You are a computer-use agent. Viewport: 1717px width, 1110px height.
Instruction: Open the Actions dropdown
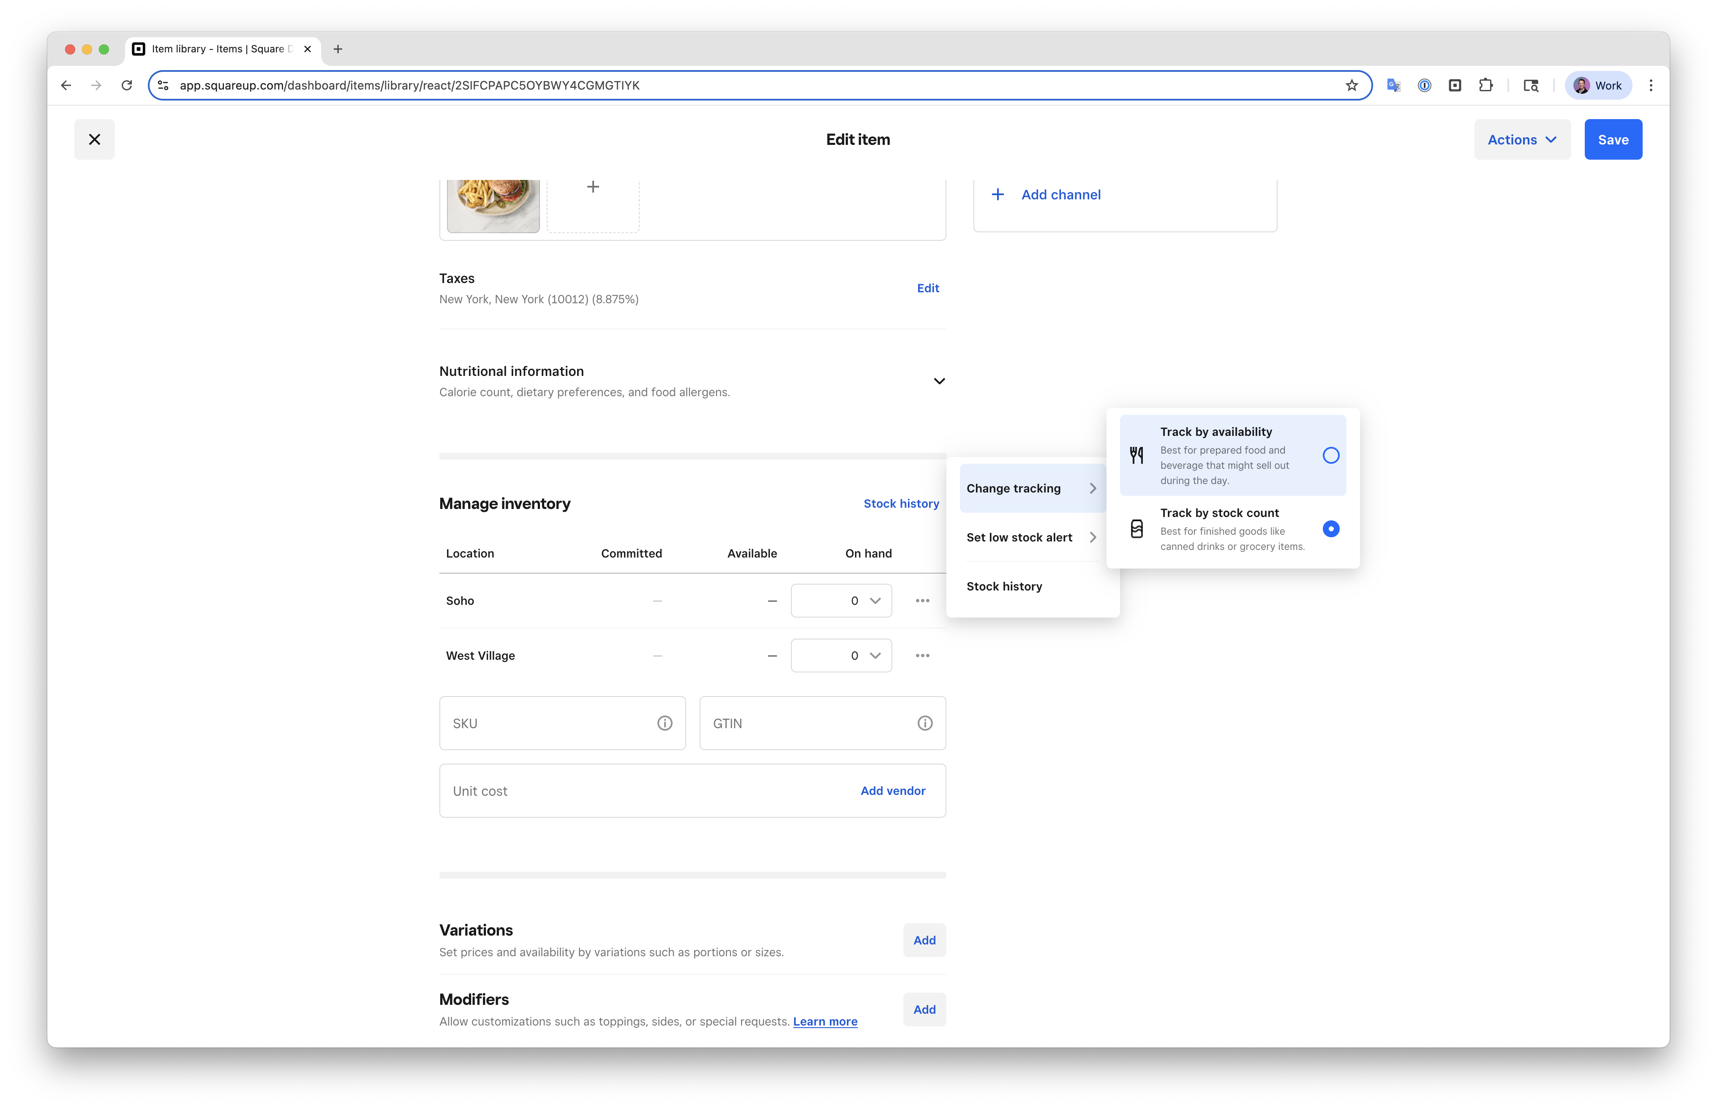pos(1522,140)
